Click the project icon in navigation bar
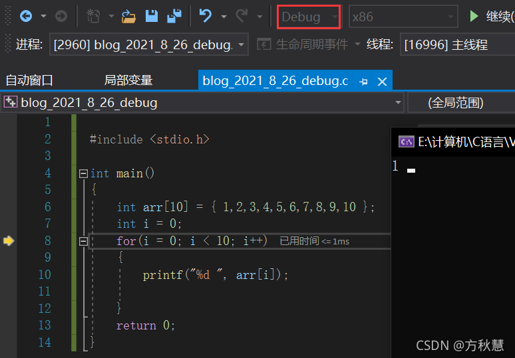 click(x=10, y=102)
